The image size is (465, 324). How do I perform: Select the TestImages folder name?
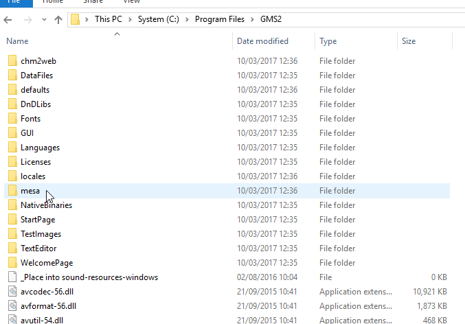(x=41, y=234)
